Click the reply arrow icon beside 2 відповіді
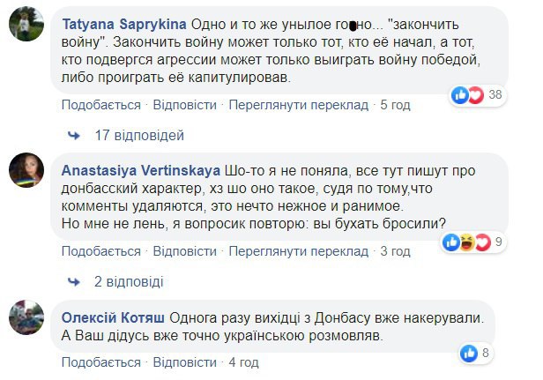 pyautogui.click(x=75, y=281)
